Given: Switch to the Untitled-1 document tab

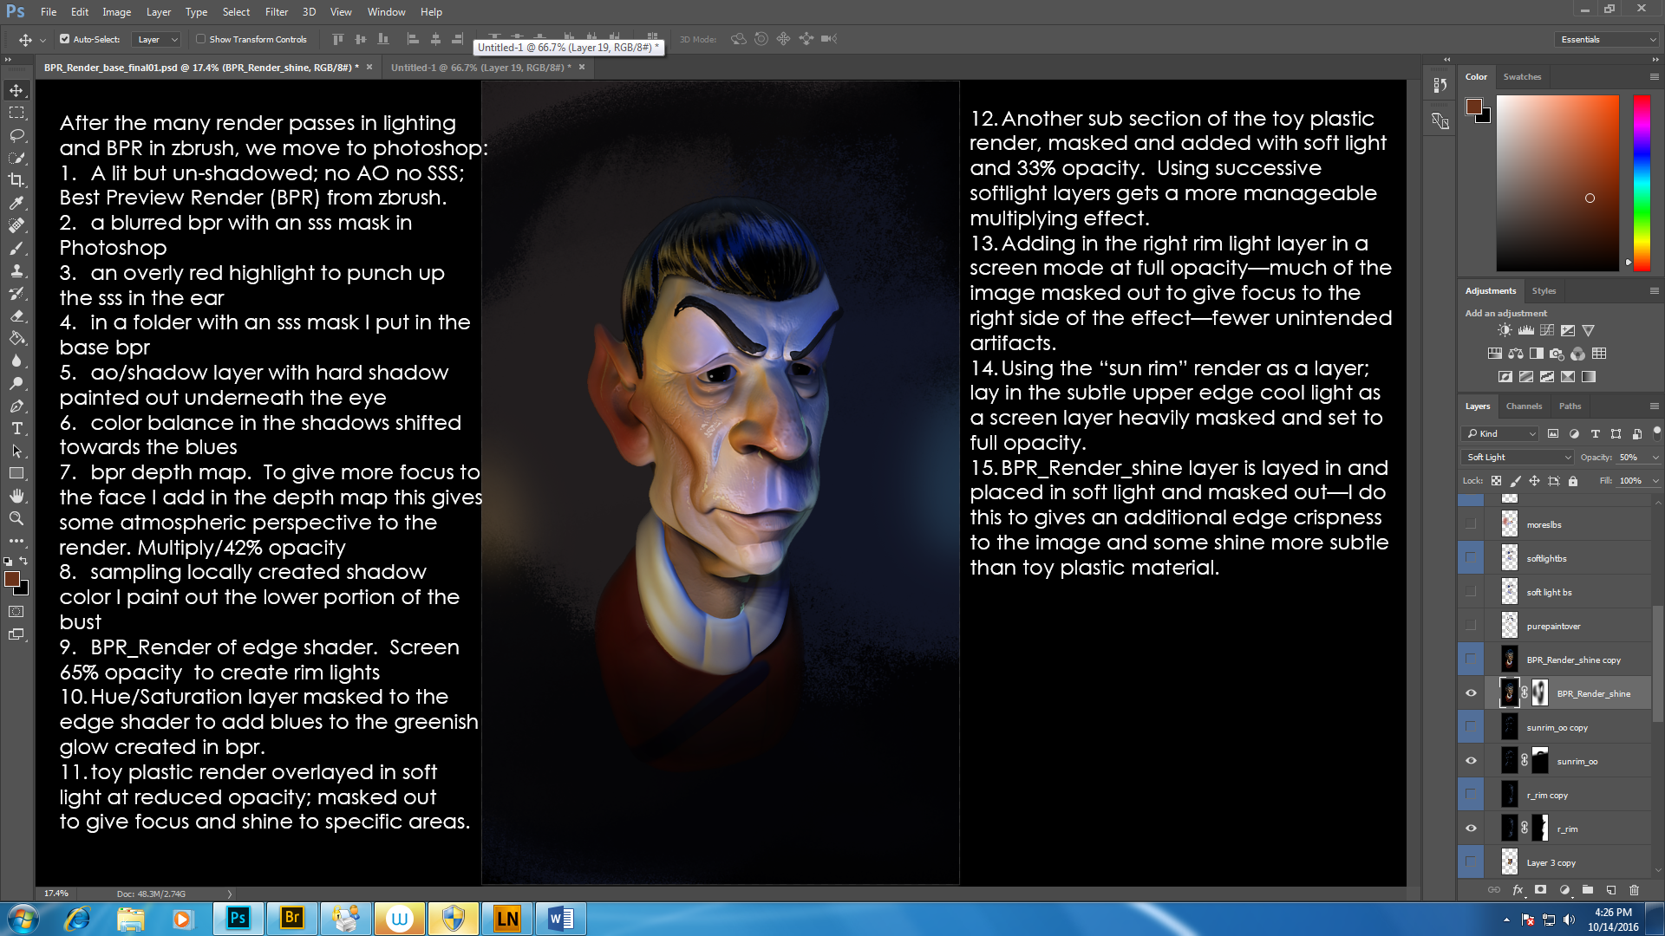Looking at the screenshot, I should 480,68.
